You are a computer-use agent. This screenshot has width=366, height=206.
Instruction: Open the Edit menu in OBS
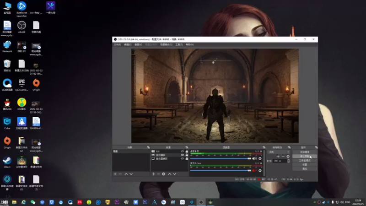[128, 44]
